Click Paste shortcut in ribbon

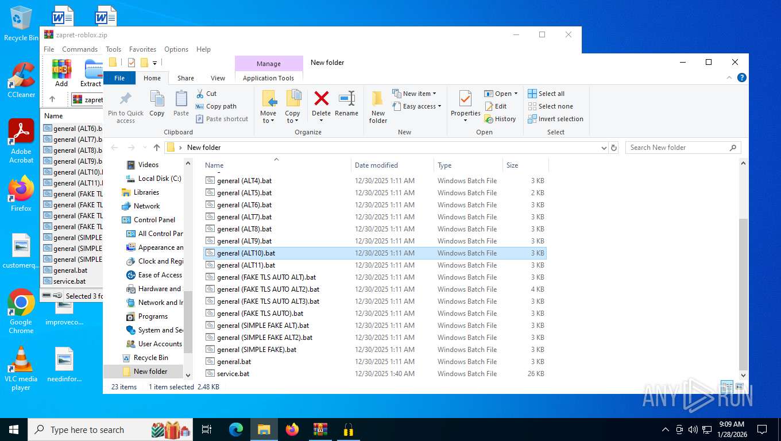[x=222, y=119]
